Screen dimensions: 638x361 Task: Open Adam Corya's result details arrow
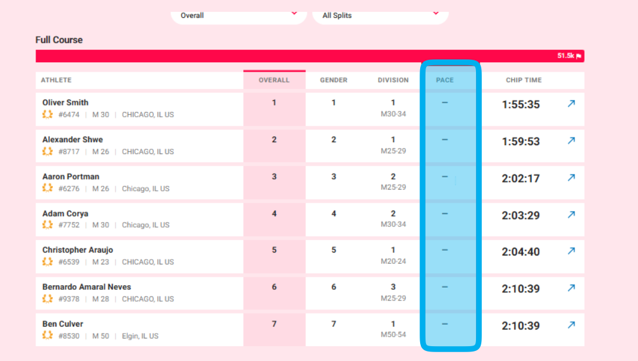(572, 215)
